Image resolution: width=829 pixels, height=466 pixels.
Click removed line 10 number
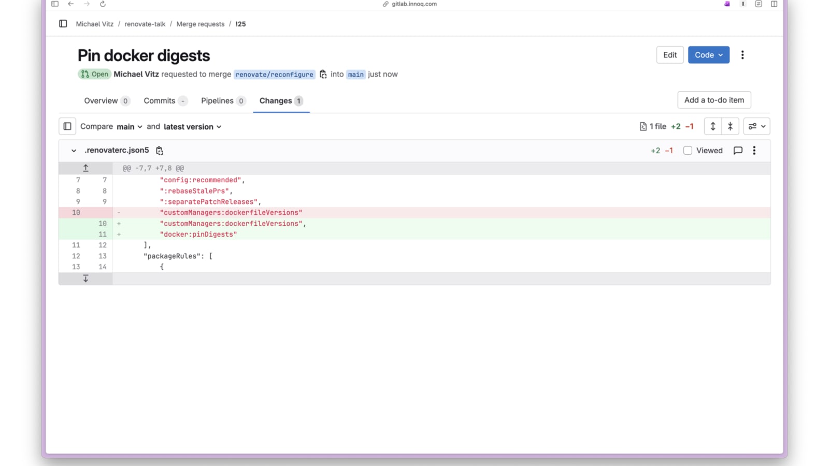(x=76, y=213)
